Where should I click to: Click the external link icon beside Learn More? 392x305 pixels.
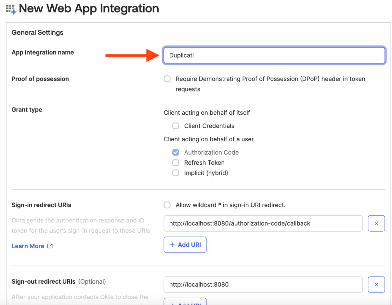(x=50, y=246)
